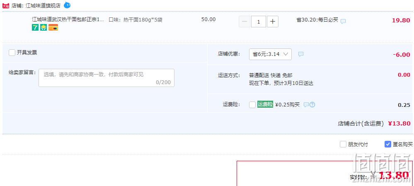Open the 江城味道武汉热干面 product title link

[68, 19]
